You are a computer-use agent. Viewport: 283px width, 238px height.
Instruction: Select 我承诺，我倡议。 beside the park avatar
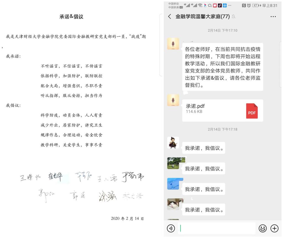(x=204, y=169)
